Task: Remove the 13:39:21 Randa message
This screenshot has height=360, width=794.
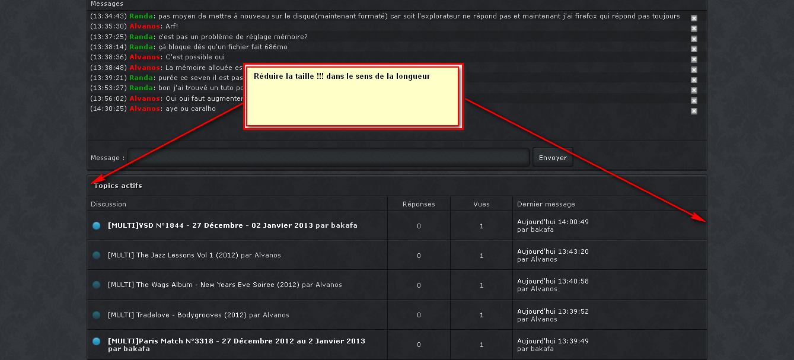Action: (x=694, y=79)
